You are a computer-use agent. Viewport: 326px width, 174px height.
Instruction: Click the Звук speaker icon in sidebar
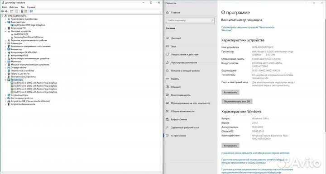[167, 46]
